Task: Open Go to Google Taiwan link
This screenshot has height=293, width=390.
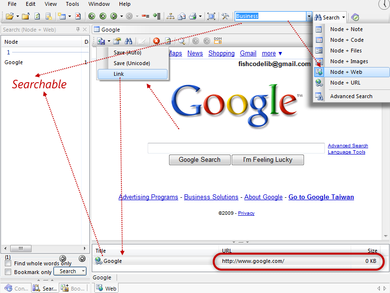Action: tap(321, 197)
